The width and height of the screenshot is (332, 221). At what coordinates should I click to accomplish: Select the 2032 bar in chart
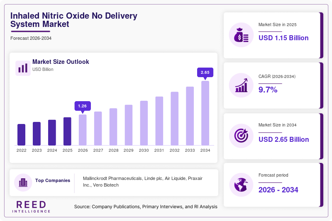coord(174,119)
